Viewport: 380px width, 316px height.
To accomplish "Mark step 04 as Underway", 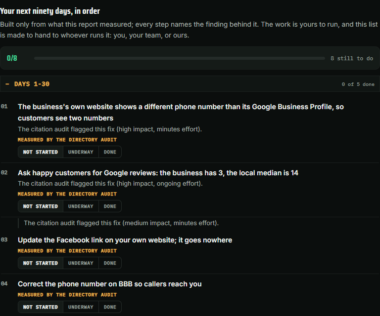I will [x=81, y=307].
